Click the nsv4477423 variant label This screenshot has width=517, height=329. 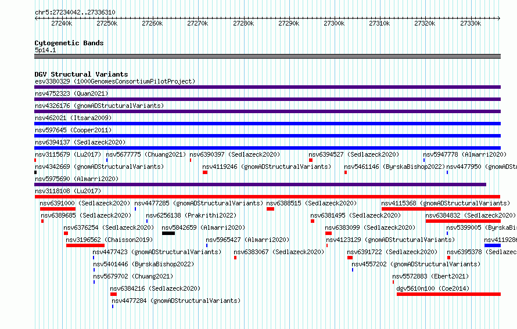(157, 252)
